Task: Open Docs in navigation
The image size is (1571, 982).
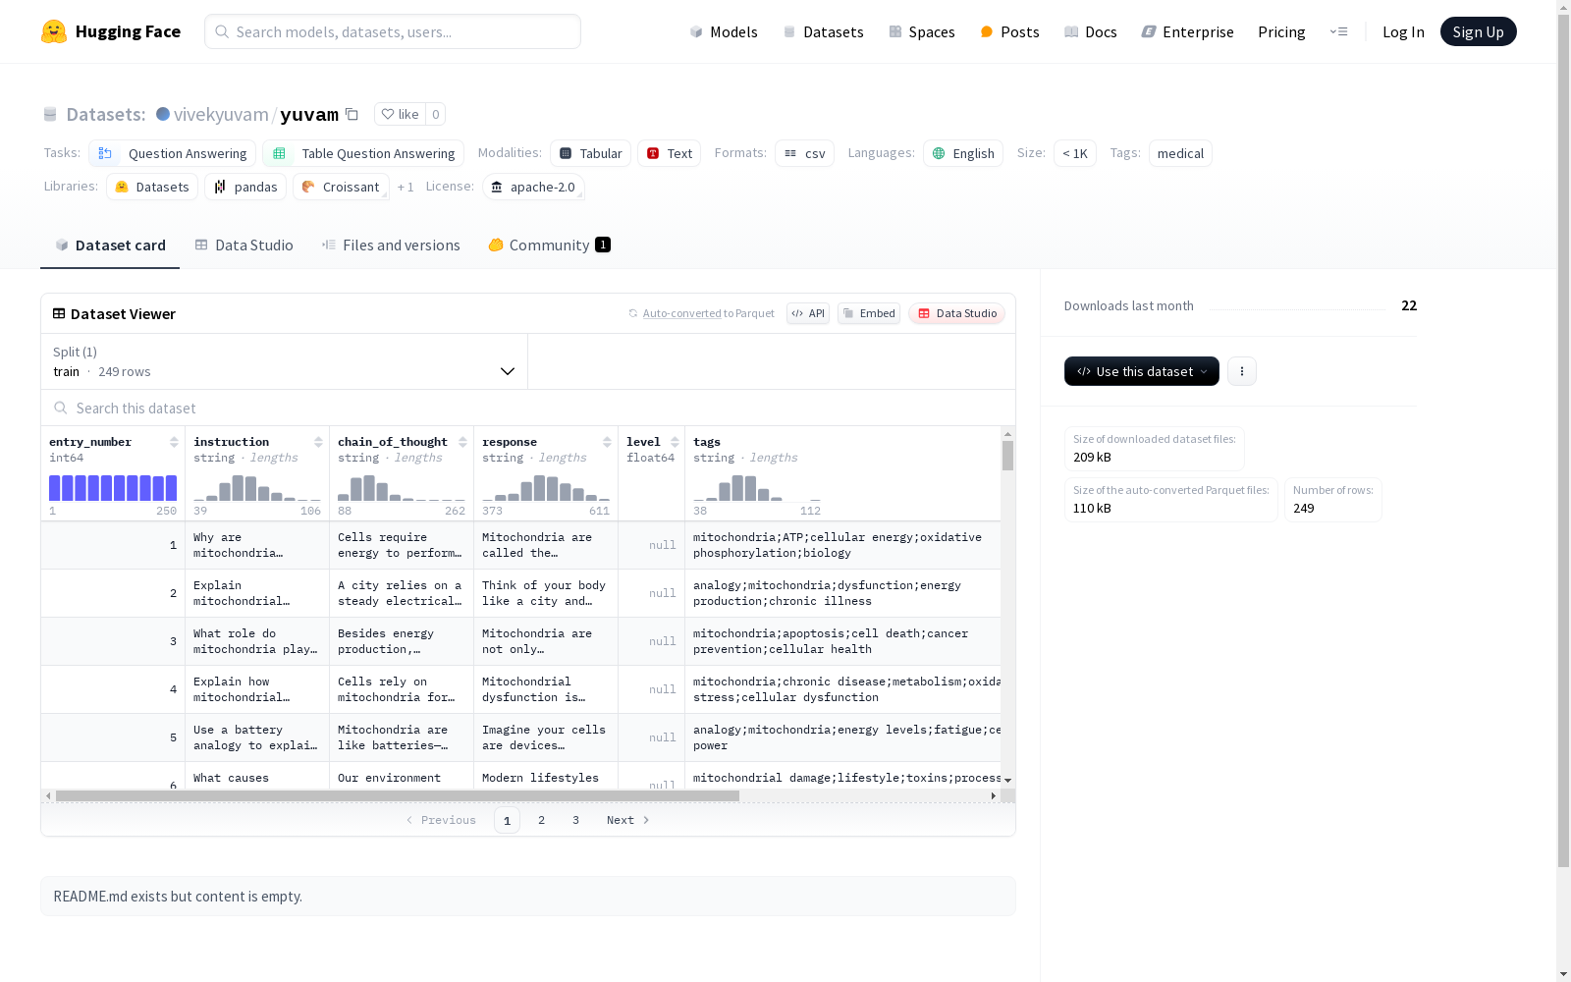Action: (x=1091, y=31)
